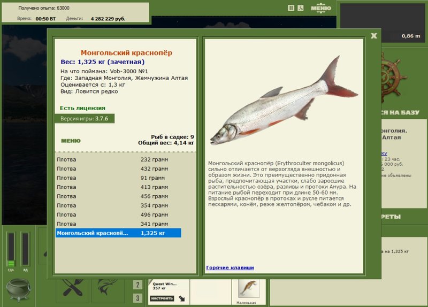Screen dimensions: 428x307
Task: Close the fish details window
Action: click(x=373, y=36)
